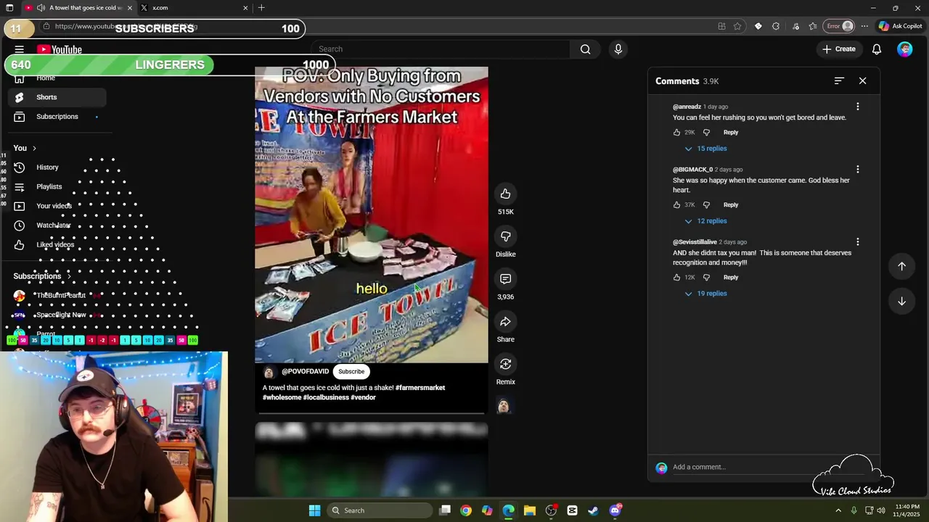Image resolution: width=929 pixels, height=522 pixels.
Task: Like the comment by @Sevisstillalive
Action: click(x=676, y=278)
